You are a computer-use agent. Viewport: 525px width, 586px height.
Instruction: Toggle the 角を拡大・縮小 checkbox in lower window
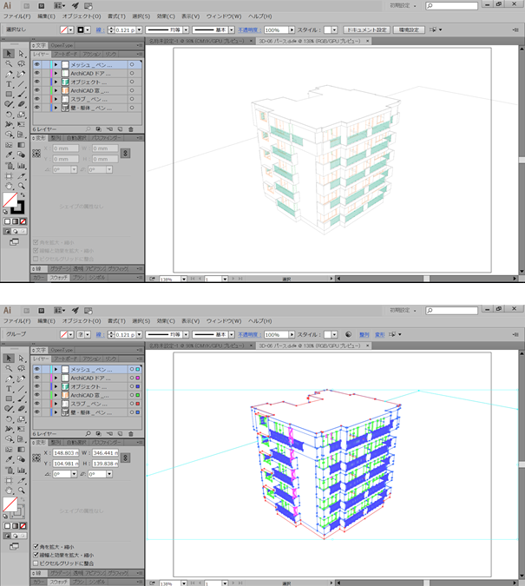[x=36, y=546]
